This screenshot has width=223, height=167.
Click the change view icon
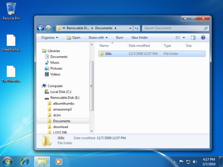[x=178, y=38]
